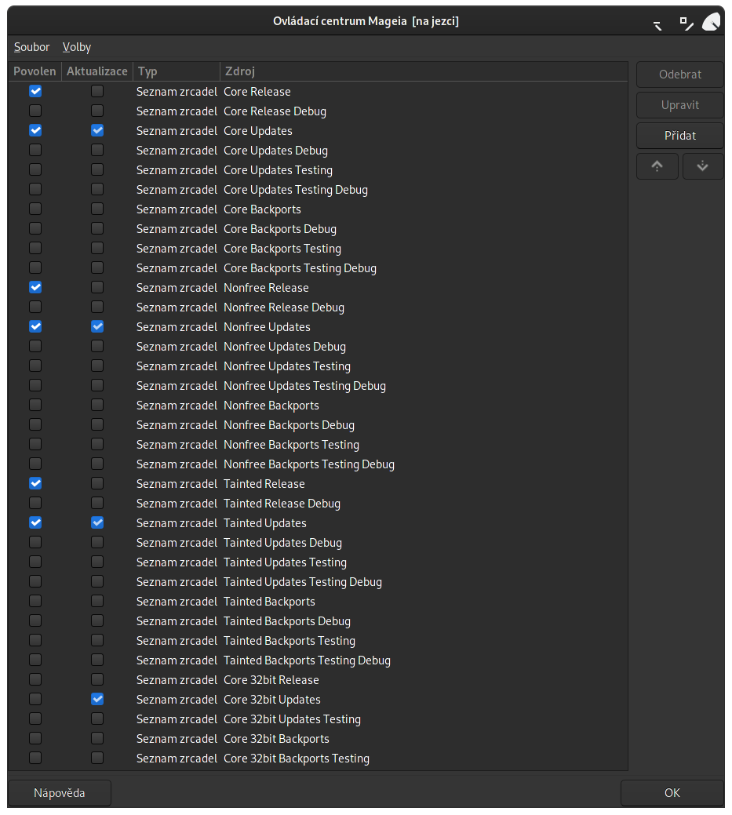Disable Povolen for Nonfree Release
The width and height of the screenshot is (732, 815).
coord(35,287)
